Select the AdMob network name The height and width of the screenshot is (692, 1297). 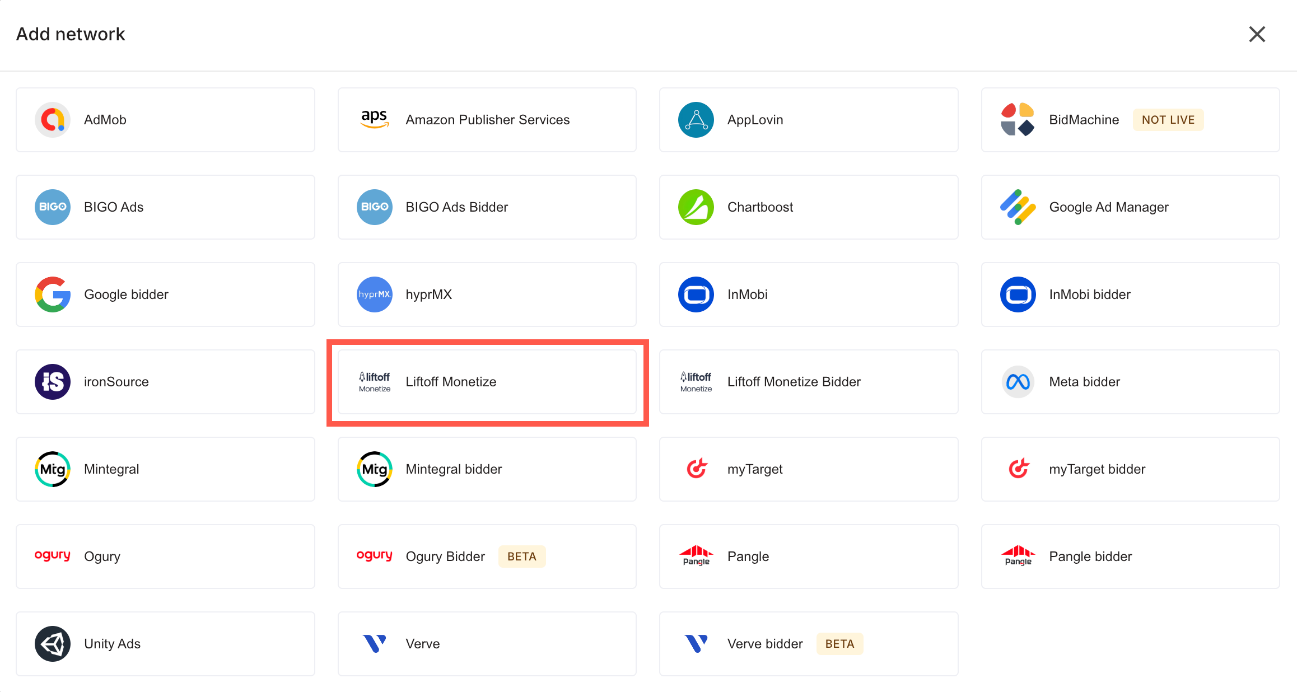point(105,120)
